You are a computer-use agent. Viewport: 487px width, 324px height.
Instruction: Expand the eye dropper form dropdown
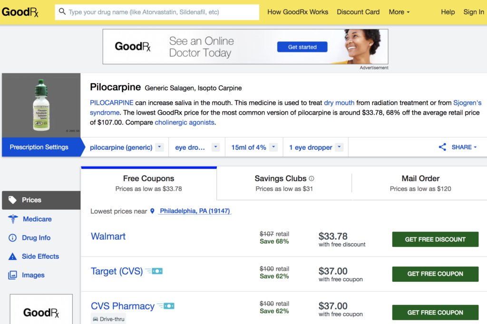coord(215,147)
